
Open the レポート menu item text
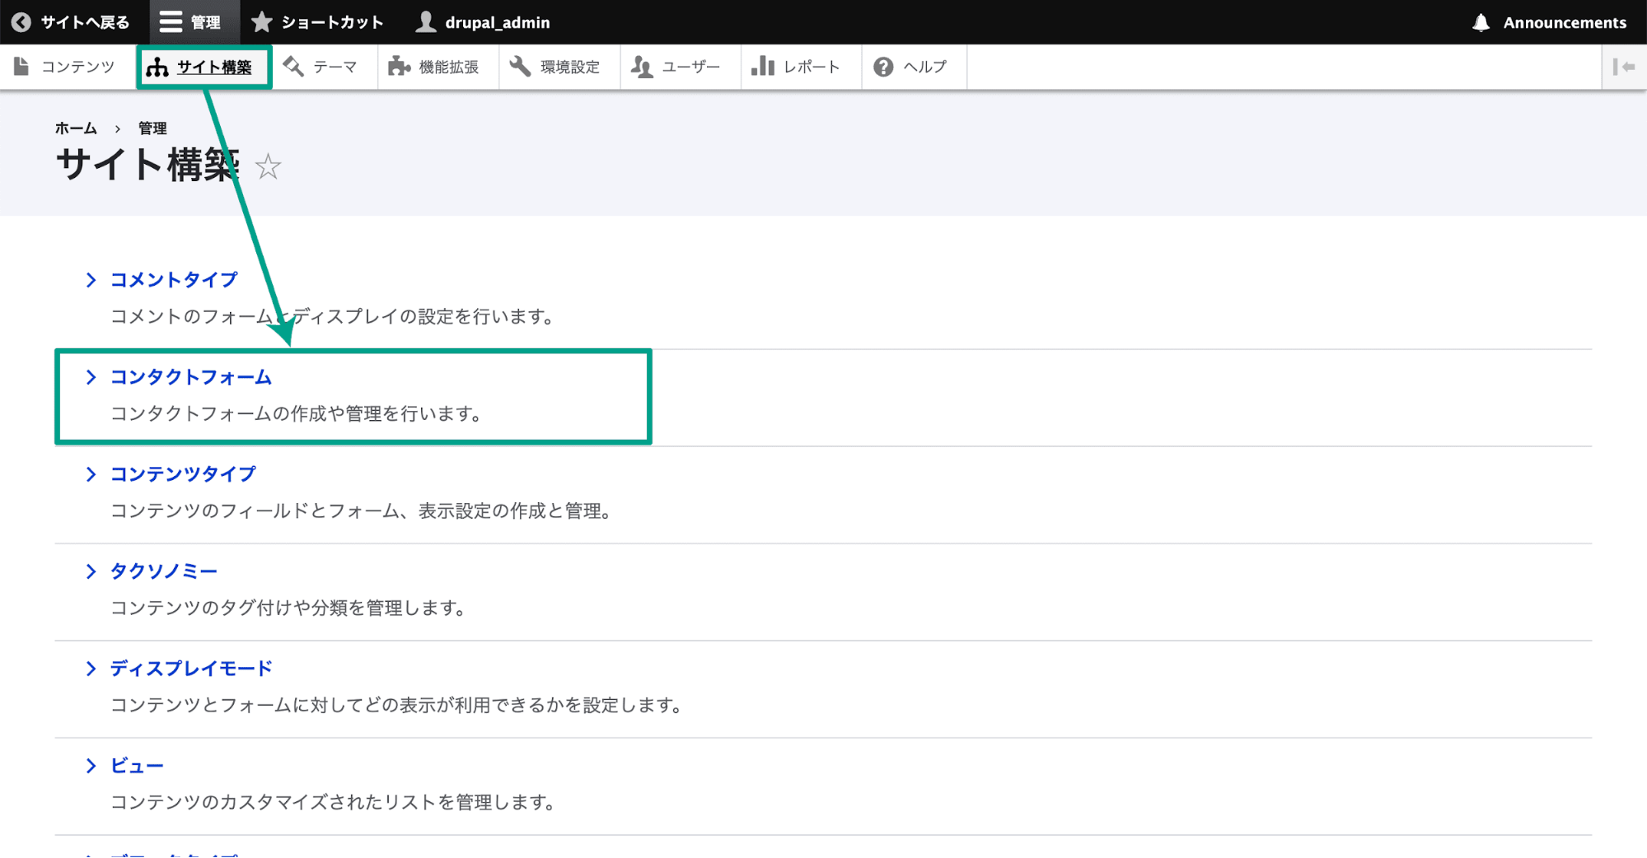point(812,67)
